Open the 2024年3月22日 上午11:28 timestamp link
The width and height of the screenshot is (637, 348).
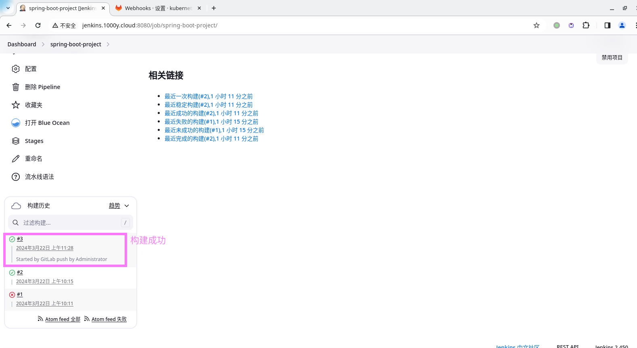pyautogui.click(x=45, y=248)
